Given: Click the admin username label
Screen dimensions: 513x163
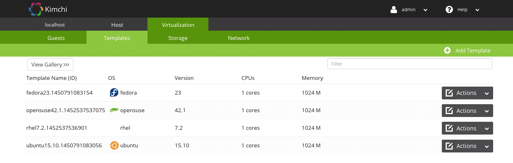Looking at the screenshot, I should pyautogui.click(x=408, y=10).
